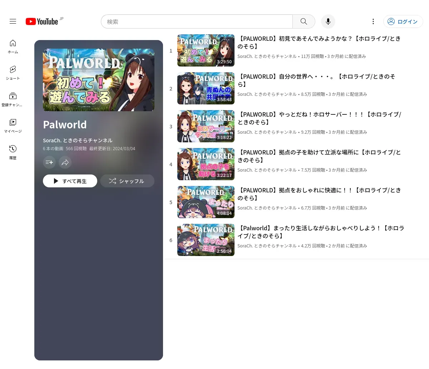The height and width of the screenshot is (369, 429).
Task: Open SoraCh. ときのそらチャンネル in the playlist panel
Action: (78, 141)
